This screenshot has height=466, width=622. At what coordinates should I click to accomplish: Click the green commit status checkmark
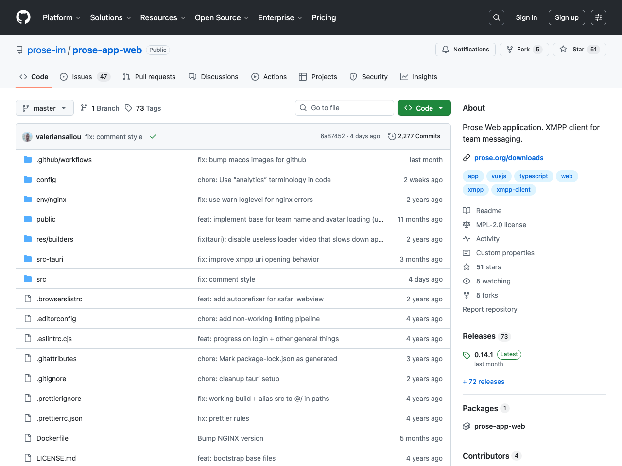point(153,137)
